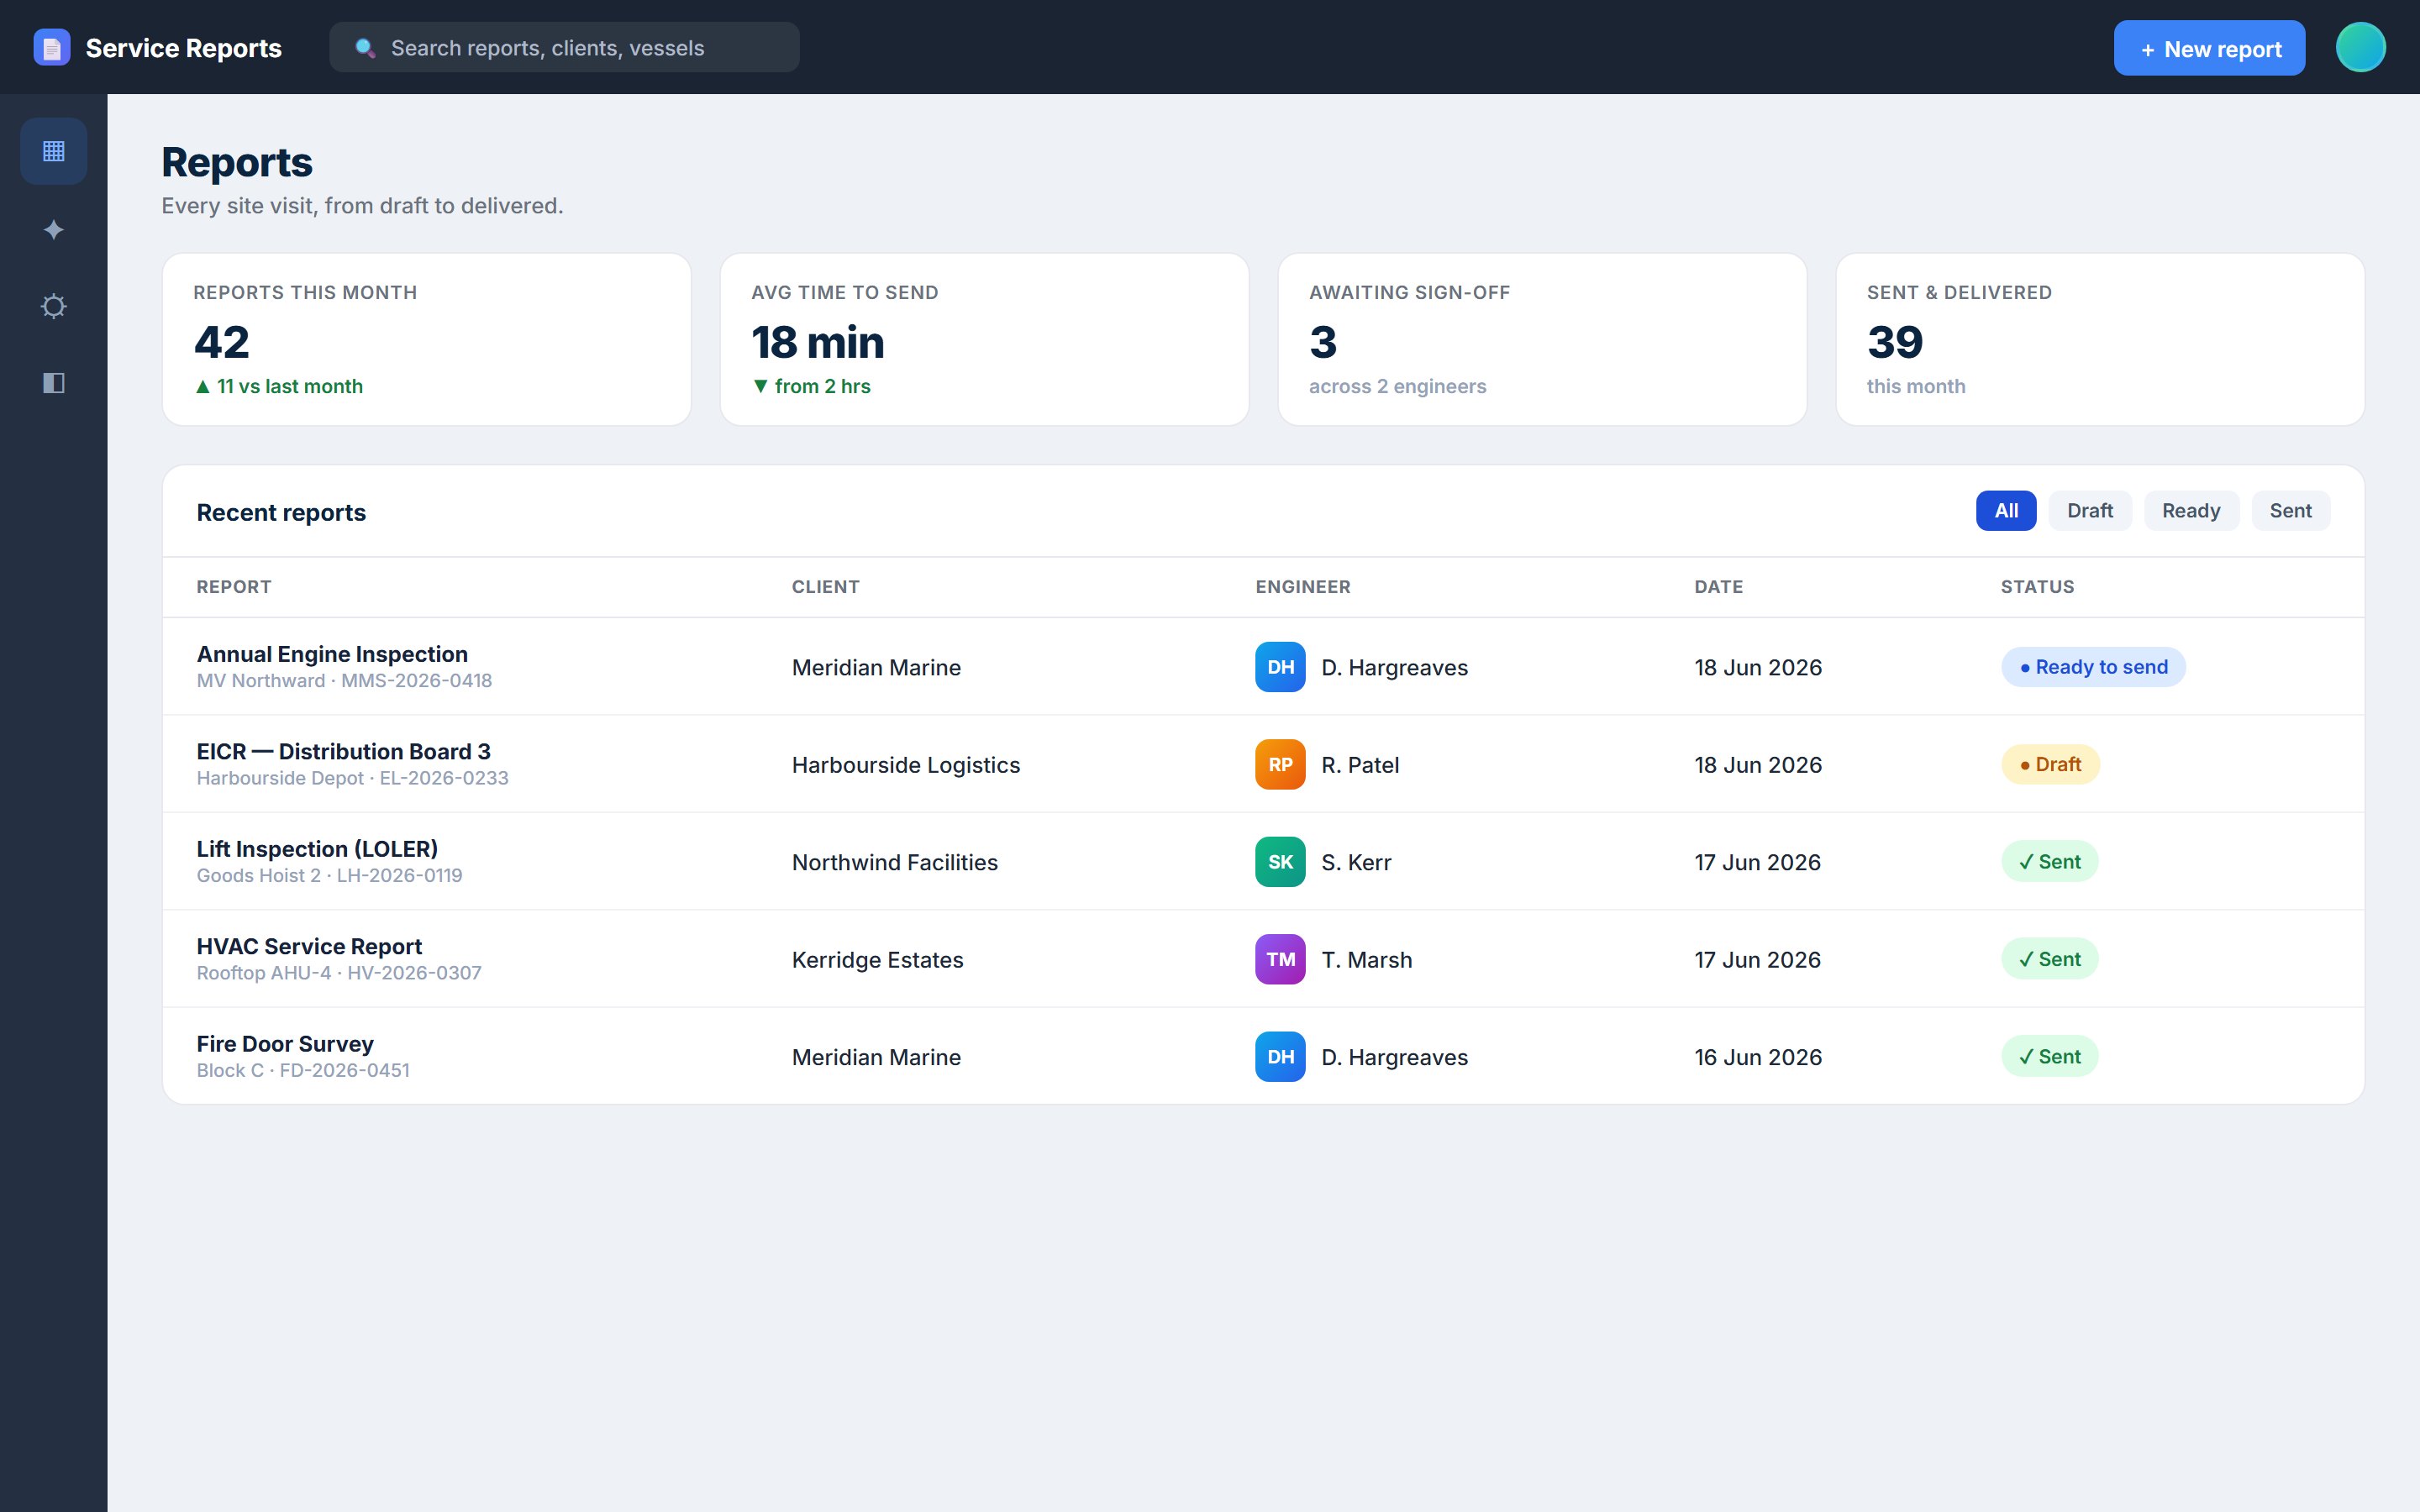The width and height of the screenshot is (2420, 1512).
Task: Click Sent badge on Lift Inspection row
Action: click(x=2049, y=862)
